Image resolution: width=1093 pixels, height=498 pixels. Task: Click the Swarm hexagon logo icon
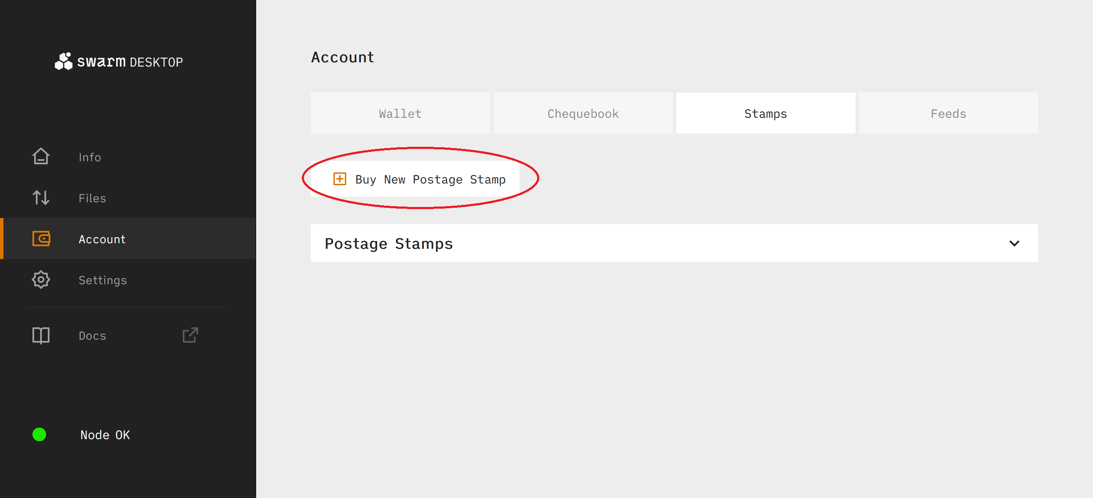point(64,61)
